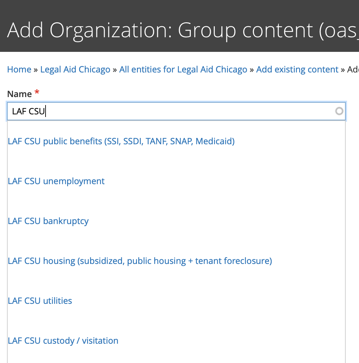This screenshot has height=363, width=359.
Task: Focus the Name autocomplete field
Action: click(176, 111)
